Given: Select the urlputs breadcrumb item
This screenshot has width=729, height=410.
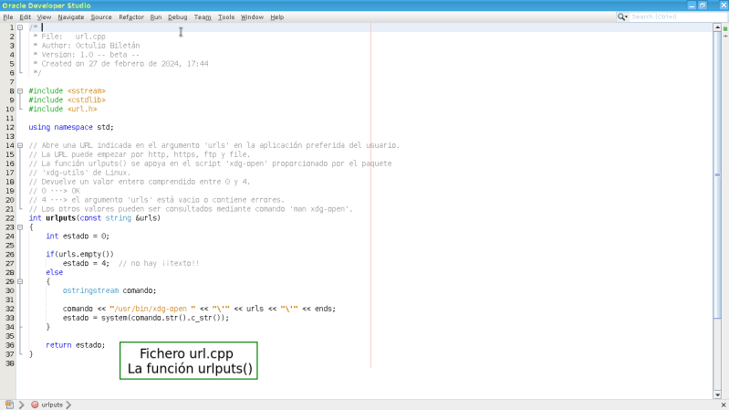Looking at the screenshot, I should pos(52,405).
